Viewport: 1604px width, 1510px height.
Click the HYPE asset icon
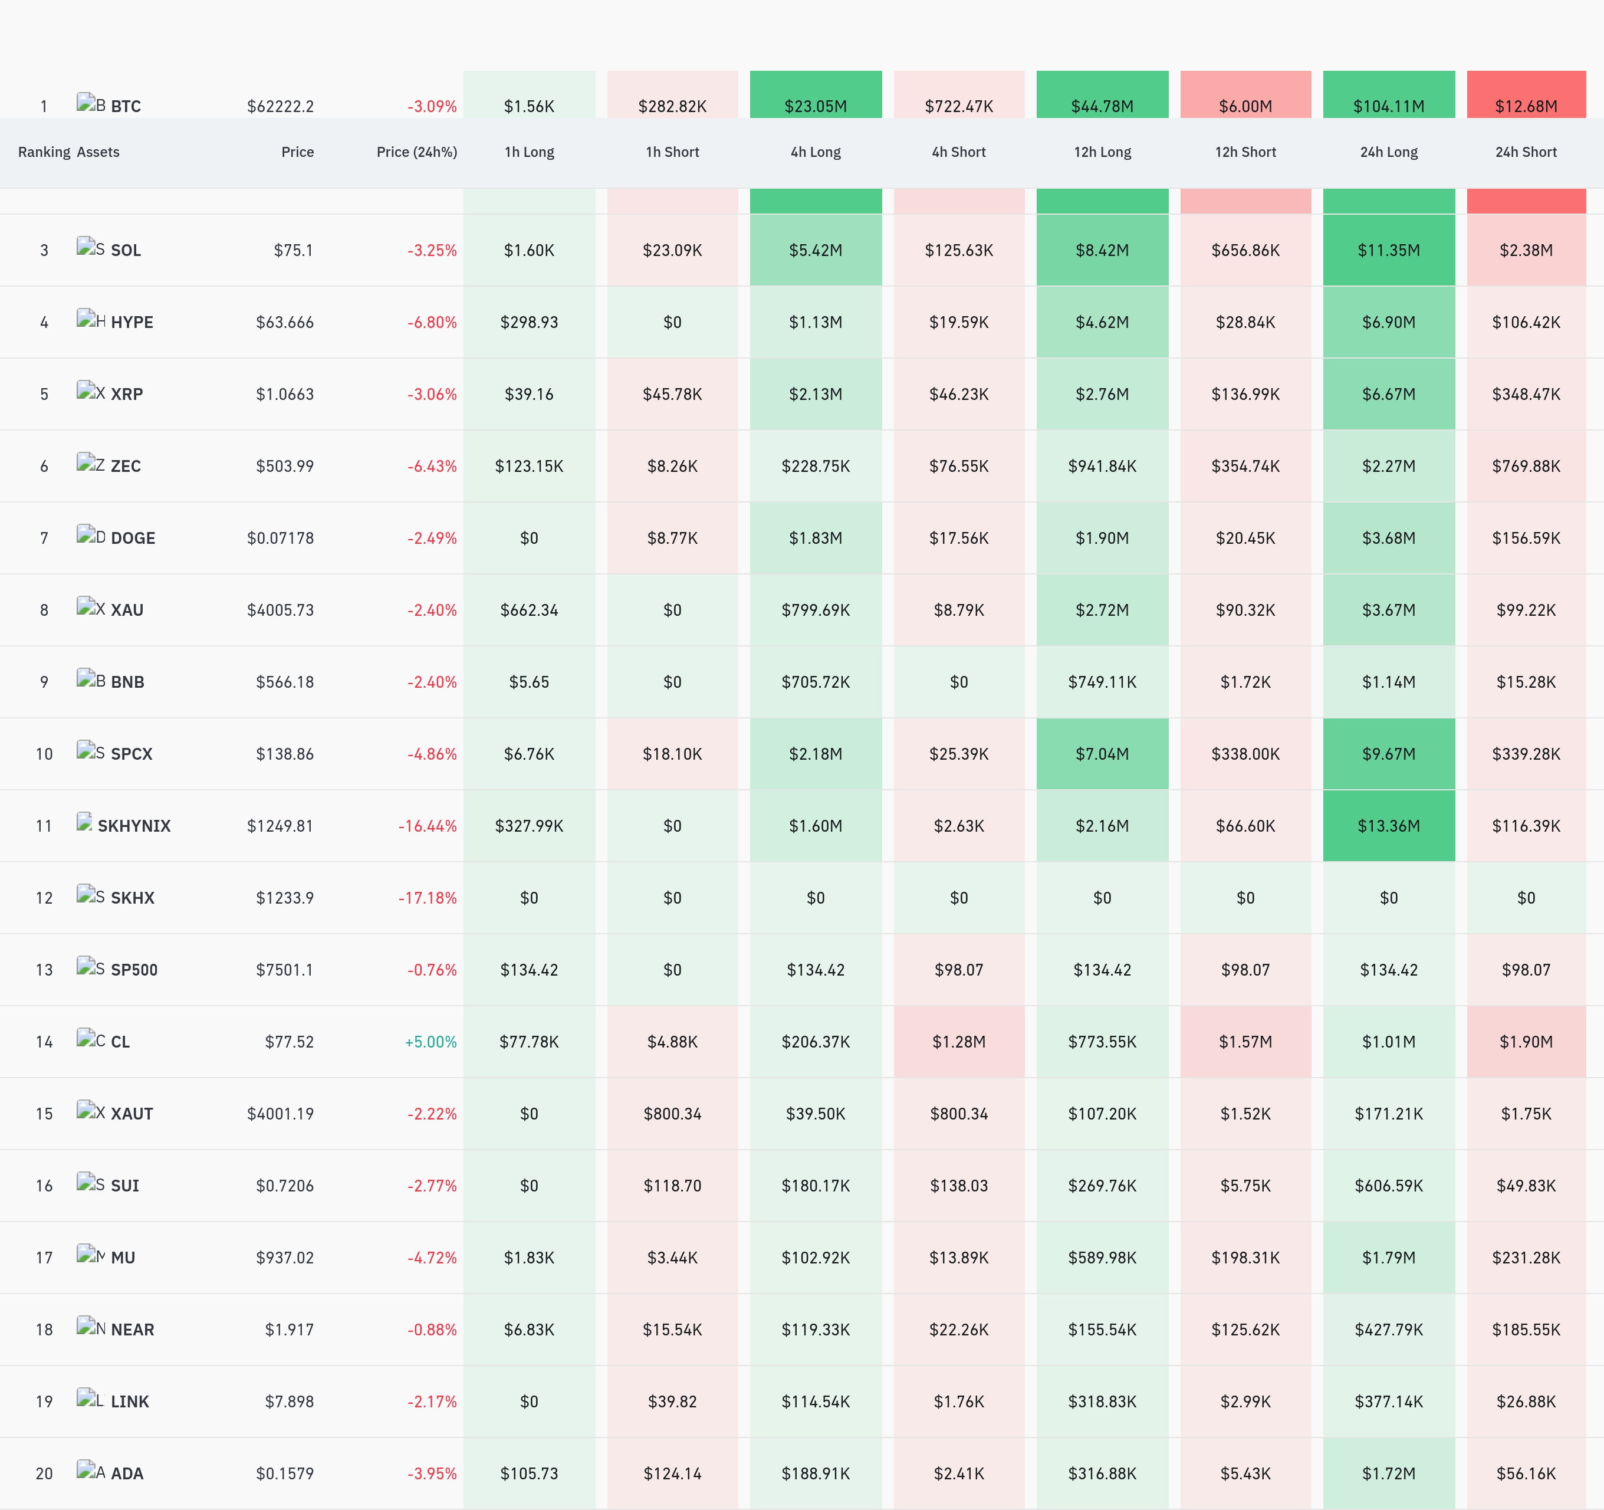coord(91,319)
